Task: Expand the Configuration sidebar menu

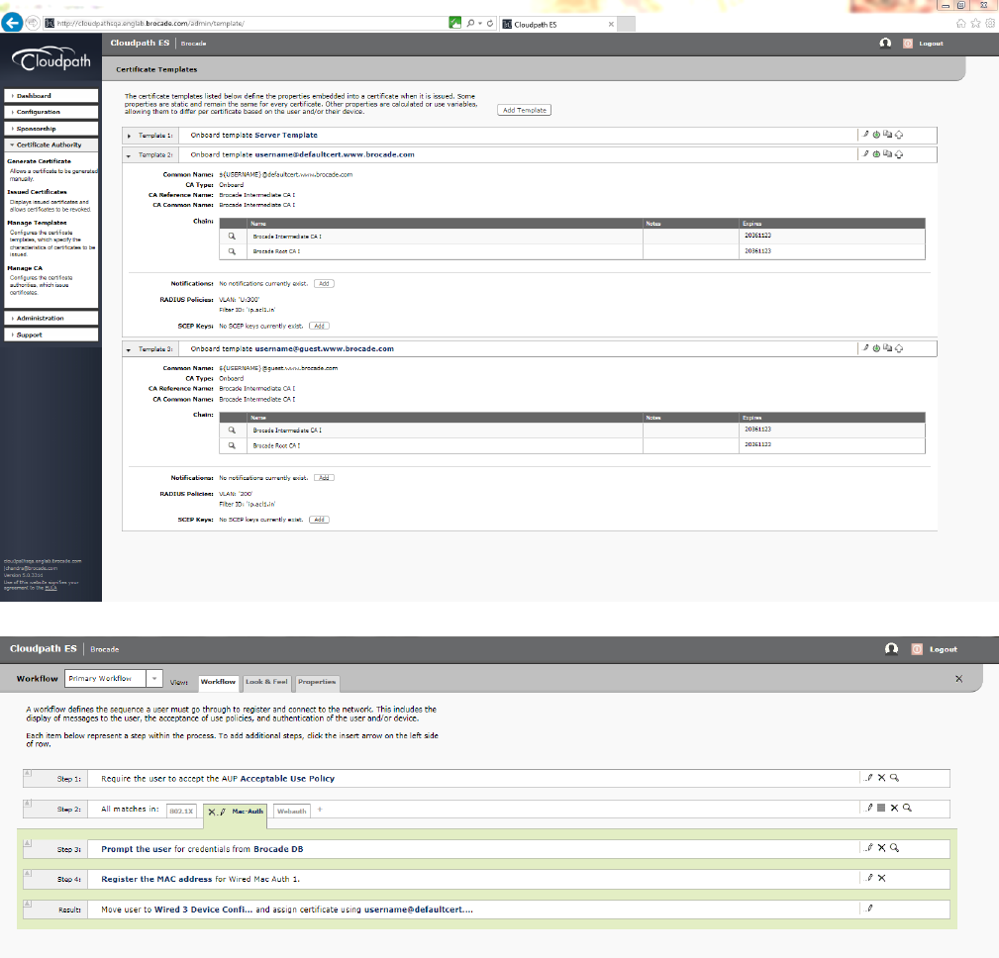Action: pyautogui.click(x=50, y=112)
